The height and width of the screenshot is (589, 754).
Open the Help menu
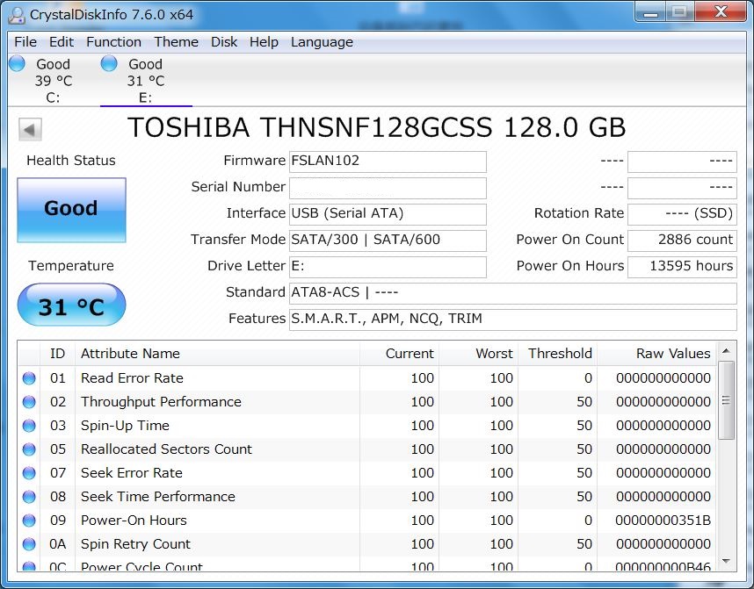(264, 42)
